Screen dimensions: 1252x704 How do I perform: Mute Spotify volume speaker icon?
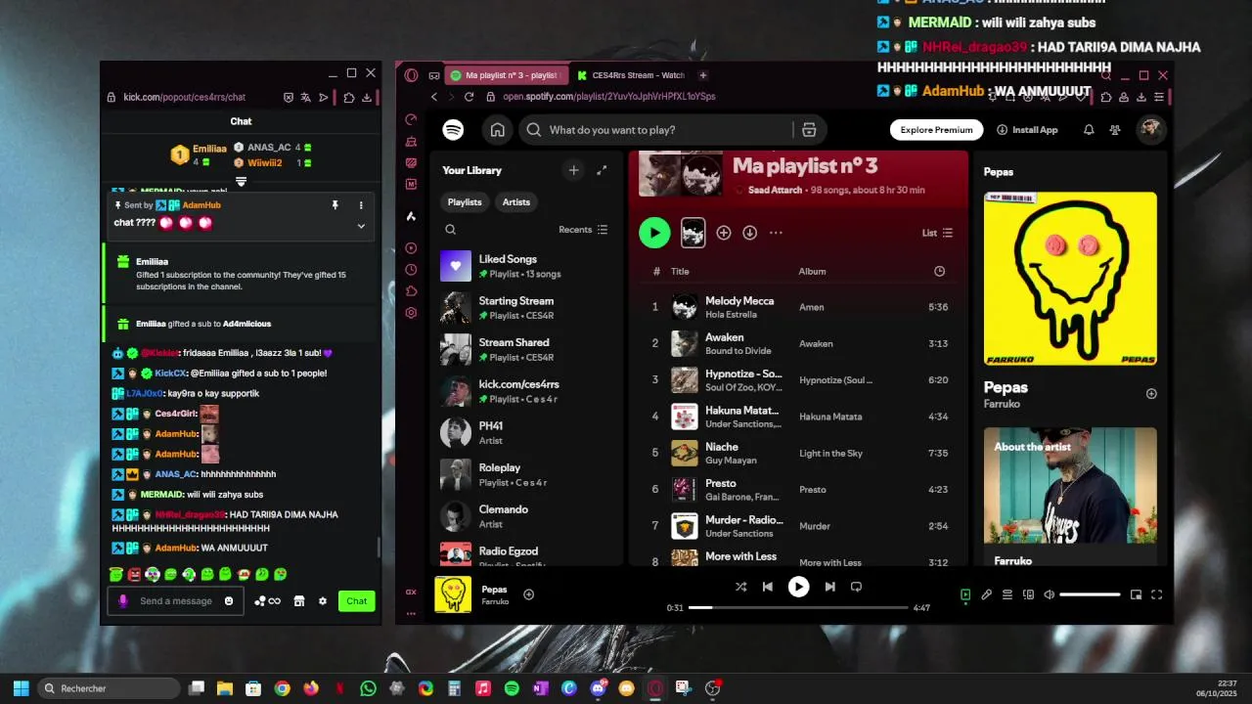tap(1050, 594)
